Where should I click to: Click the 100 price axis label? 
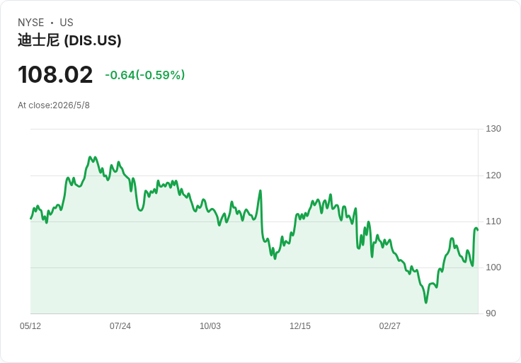493,267
